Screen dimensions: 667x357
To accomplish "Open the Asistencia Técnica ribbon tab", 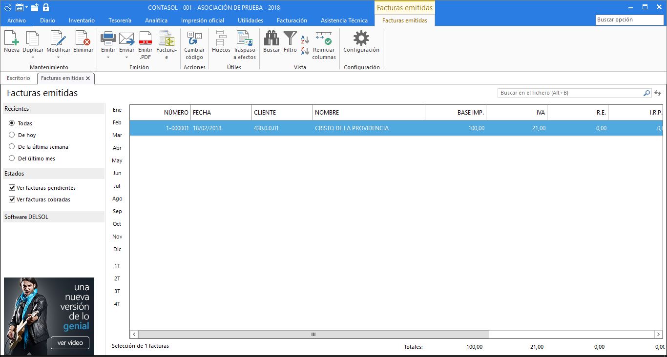I will pyautogui.click(x=344, y=20).
